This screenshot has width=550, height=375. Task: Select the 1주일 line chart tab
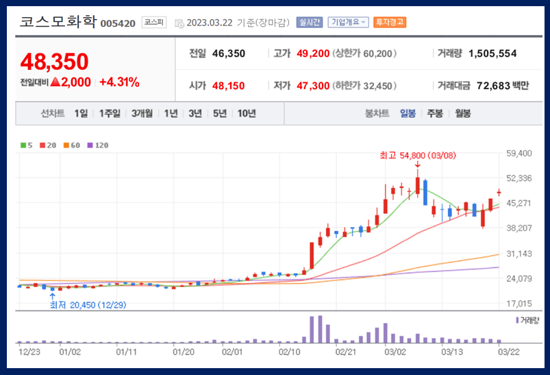pos(110,113)
